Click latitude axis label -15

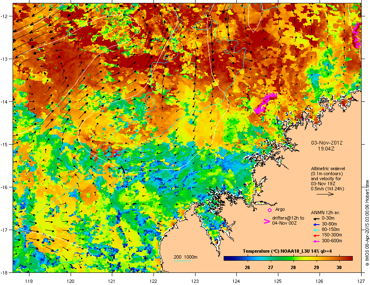pos(4,144)
